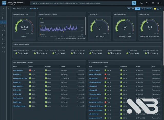Expand the secondary side panel chevrons

tap(8, 8)
